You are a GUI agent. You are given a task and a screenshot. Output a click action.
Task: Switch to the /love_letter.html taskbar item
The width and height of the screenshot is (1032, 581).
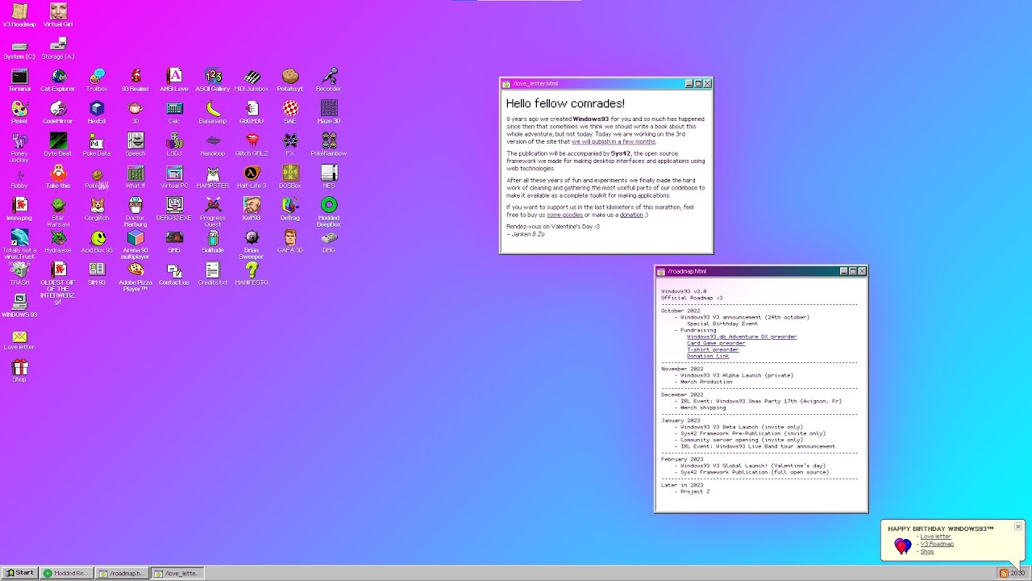[x=177, y=573]
